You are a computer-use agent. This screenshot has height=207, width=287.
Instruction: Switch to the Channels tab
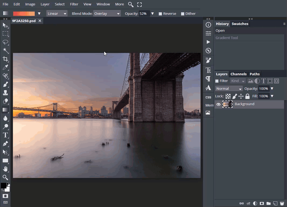pyautogui.click(x=238, y=74)
